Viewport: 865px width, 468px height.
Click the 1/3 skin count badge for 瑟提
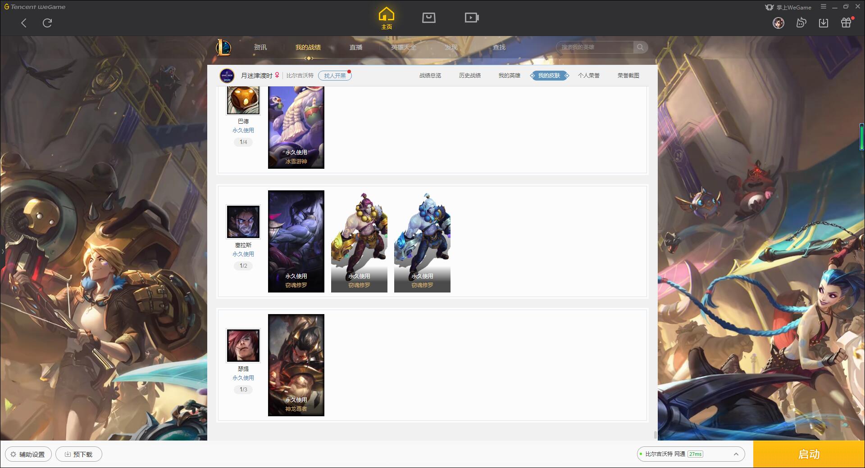243,390
